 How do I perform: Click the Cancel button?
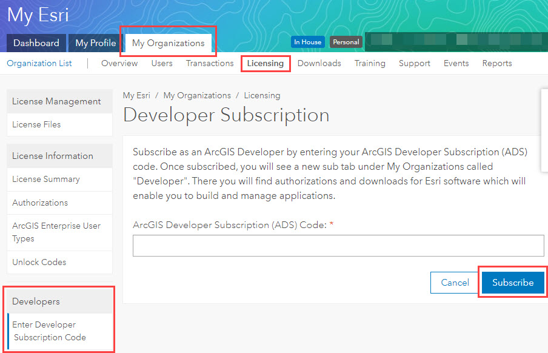coord(455,283)
